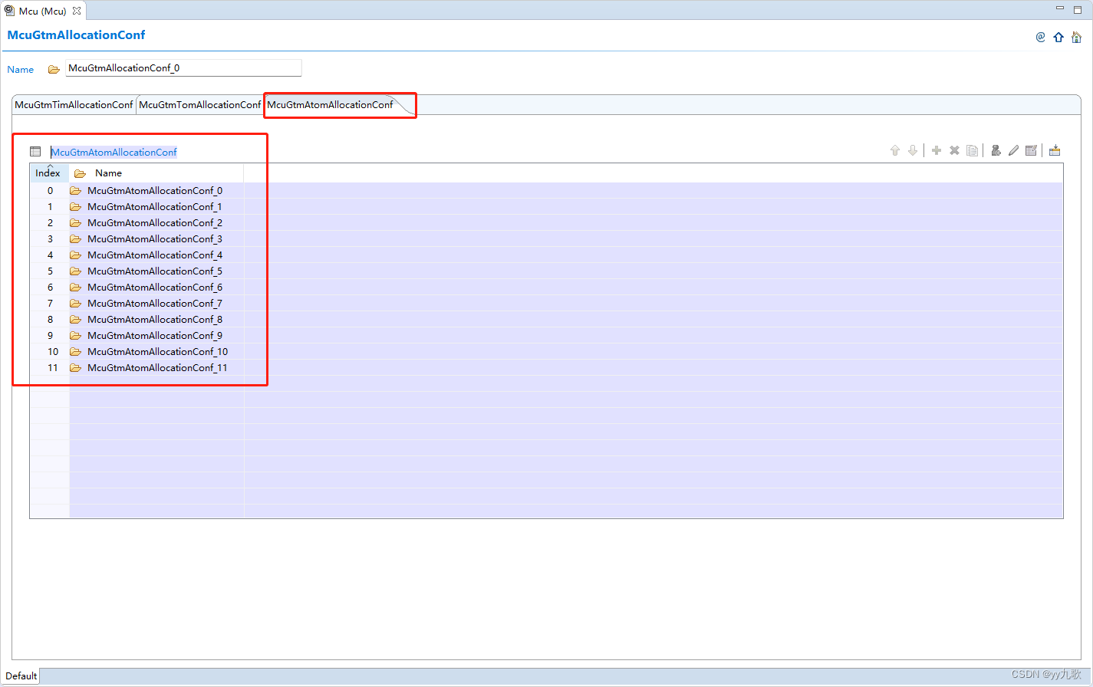
Task: Click index cell 0
Action: coord(50,190)
